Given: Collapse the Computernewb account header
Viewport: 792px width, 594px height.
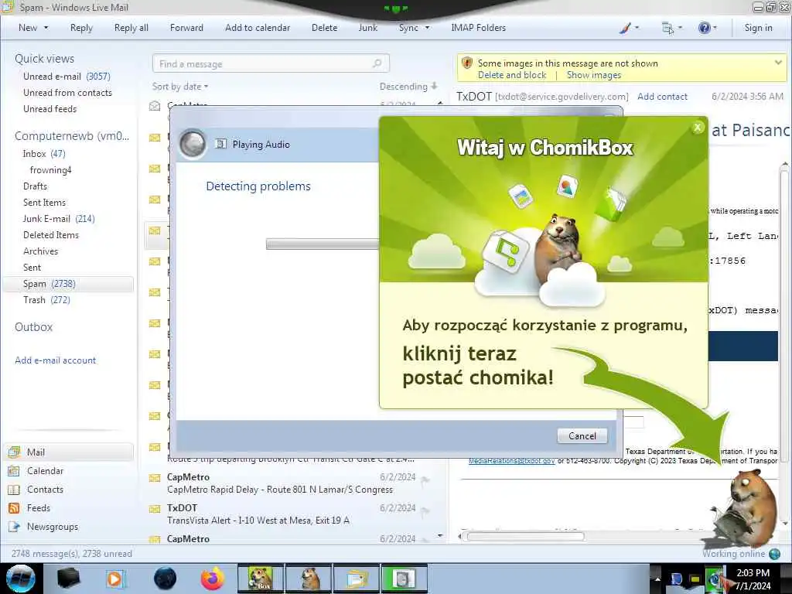Looking at the screenshot, I should (x=72, y=136).
